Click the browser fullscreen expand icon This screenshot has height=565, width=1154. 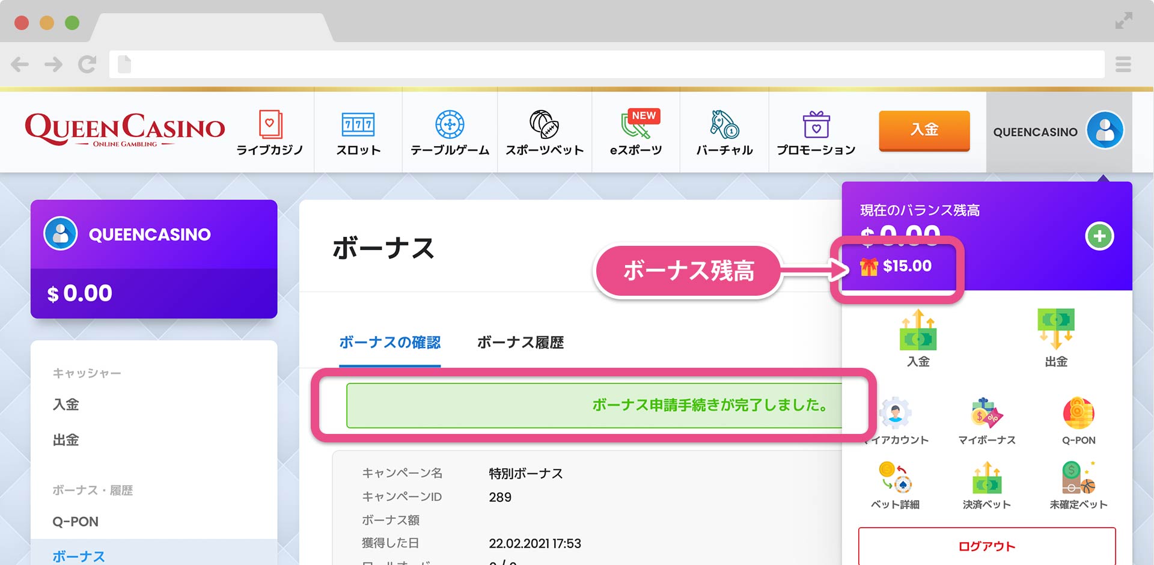(1124, 20)
